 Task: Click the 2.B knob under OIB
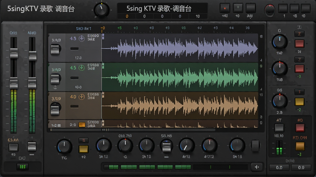280,101
